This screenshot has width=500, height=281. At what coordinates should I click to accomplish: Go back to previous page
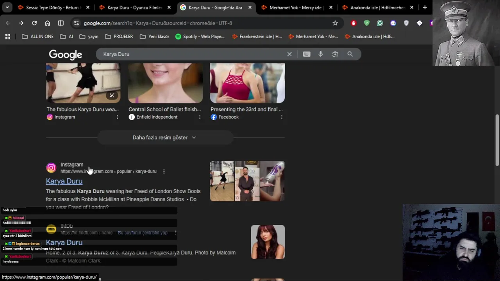(x=8, y=23)
